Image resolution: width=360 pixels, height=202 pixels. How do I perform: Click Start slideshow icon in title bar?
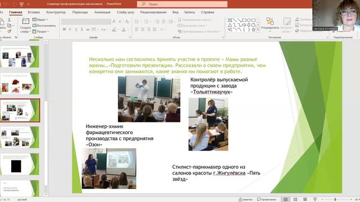click(x=21, y=4)
